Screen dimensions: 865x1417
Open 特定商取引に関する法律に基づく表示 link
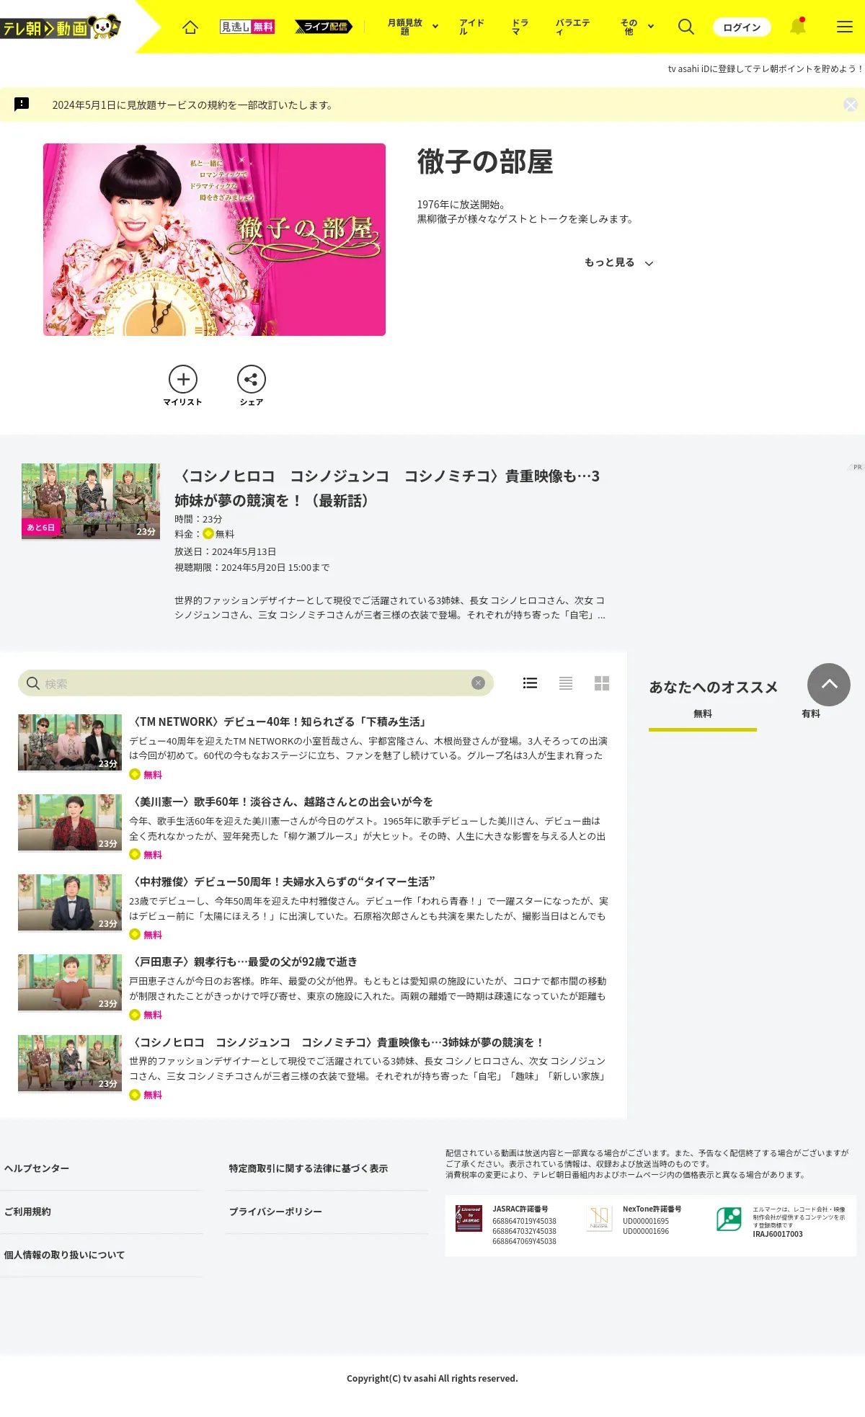coord(308,1168)
